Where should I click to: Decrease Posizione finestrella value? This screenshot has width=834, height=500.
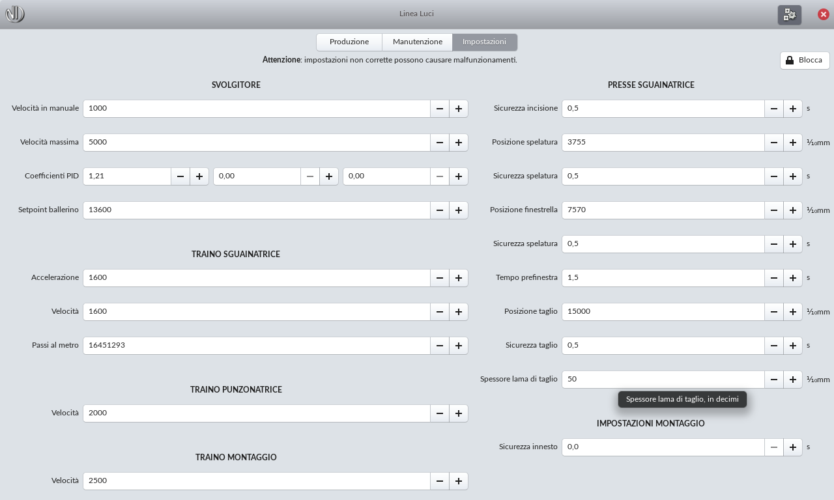[x=774, y=210]
